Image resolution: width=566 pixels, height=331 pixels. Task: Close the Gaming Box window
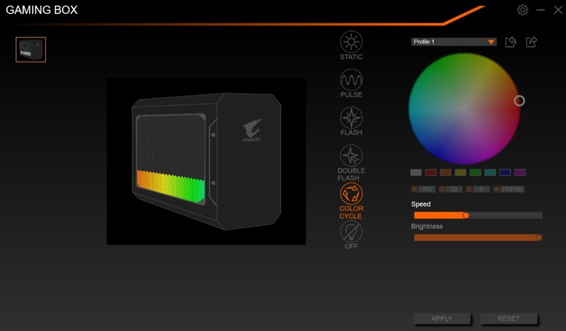pos(558,10)
